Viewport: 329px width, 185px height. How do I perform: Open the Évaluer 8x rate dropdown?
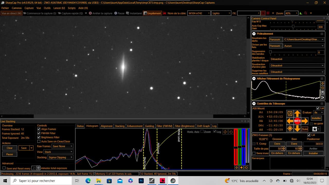(x=318, y=113)
